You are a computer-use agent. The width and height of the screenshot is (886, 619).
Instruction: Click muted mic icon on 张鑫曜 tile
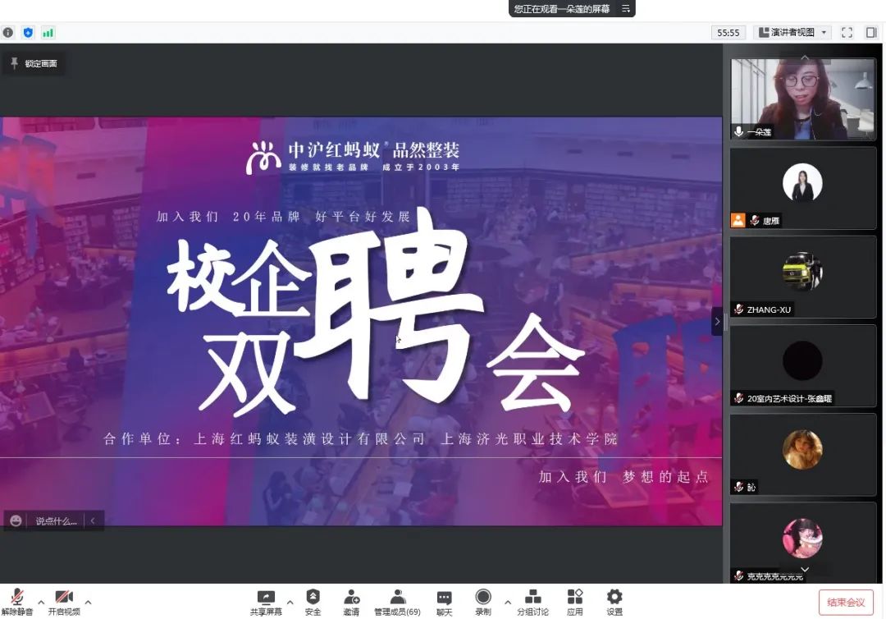(x=738, y=398)
